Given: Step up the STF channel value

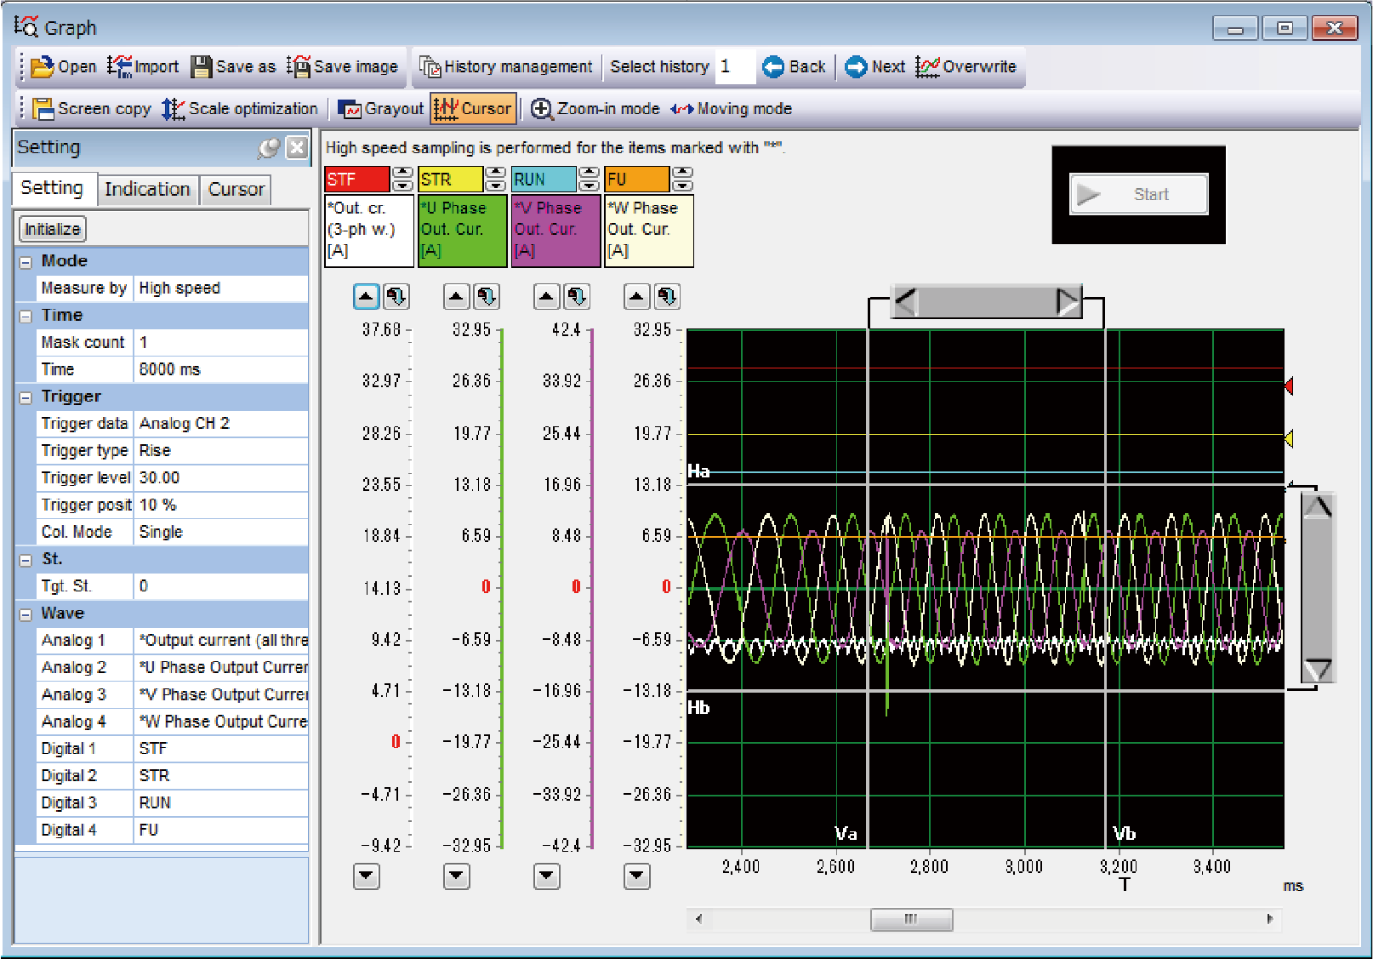Looking at the screenshot, I should tap(401, 173).
